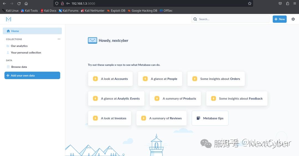Viewport: 299px width, 156px height.
Task: Open A summary of Reviews x-ray
Action: point(161,118)
